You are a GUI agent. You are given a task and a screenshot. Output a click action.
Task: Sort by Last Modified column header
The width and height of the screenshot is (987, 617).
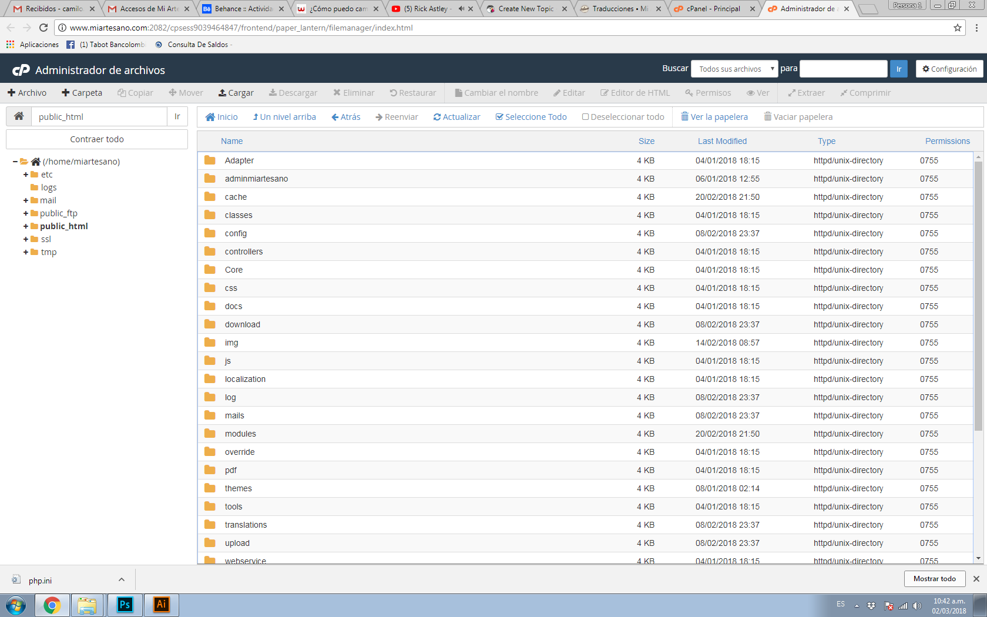[722, 141]
